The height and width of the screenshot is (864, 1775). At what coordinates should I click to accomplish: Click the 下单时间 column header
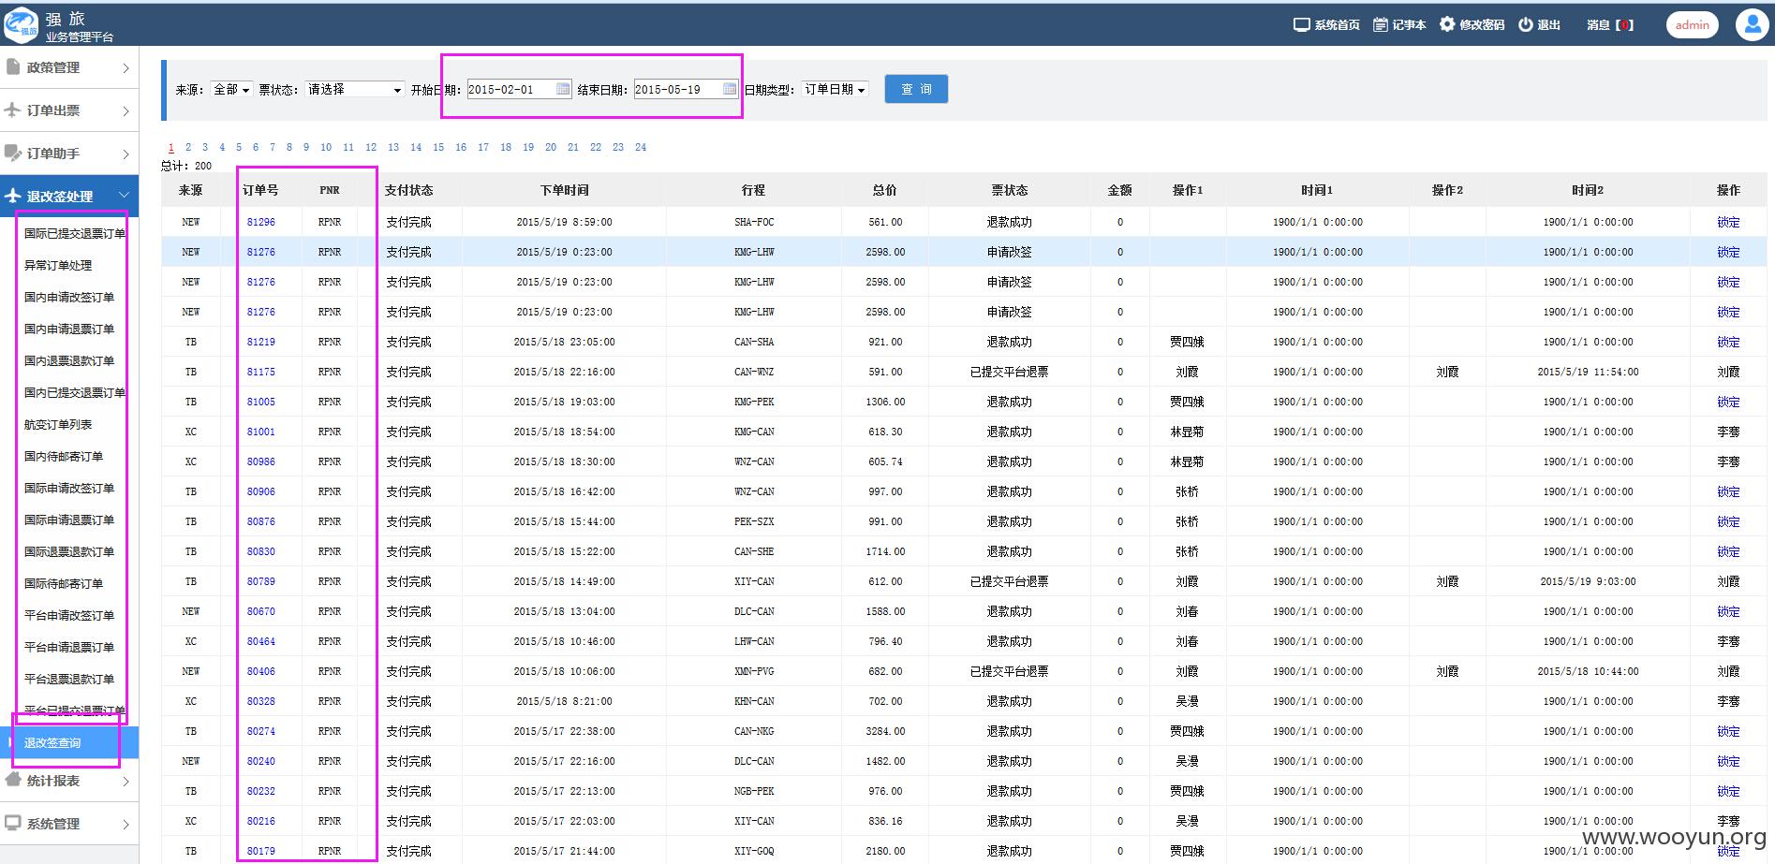click(564, 190)
